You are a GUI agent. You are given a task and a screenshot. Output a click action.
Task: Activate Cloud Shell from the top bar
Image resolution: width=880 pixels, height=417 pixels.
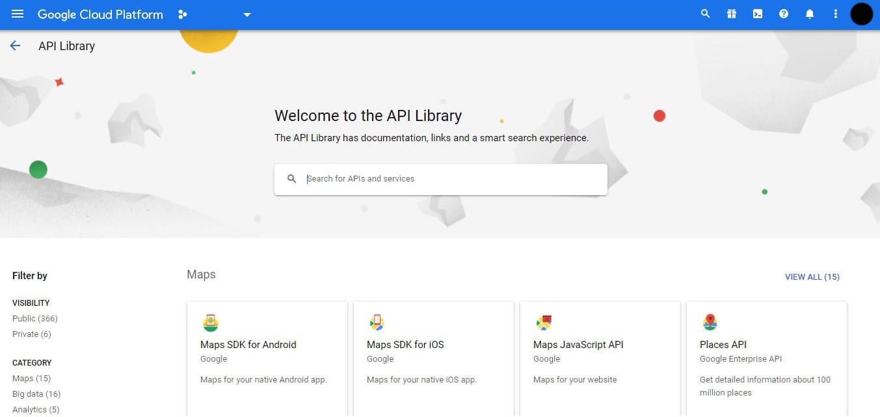757,14
